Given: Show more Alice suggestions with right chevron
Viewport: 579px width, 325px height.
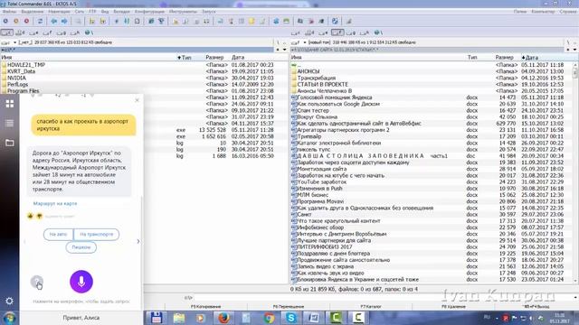Looking at the screenshot, I should pos(138,241).
